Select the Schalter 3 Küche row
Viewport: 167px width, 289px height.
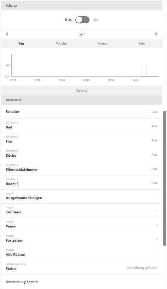(81, 154)
